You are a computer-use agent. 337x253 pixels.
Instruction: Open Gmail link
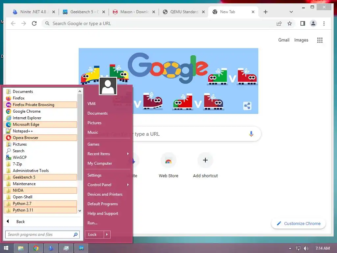coord(284,40)
